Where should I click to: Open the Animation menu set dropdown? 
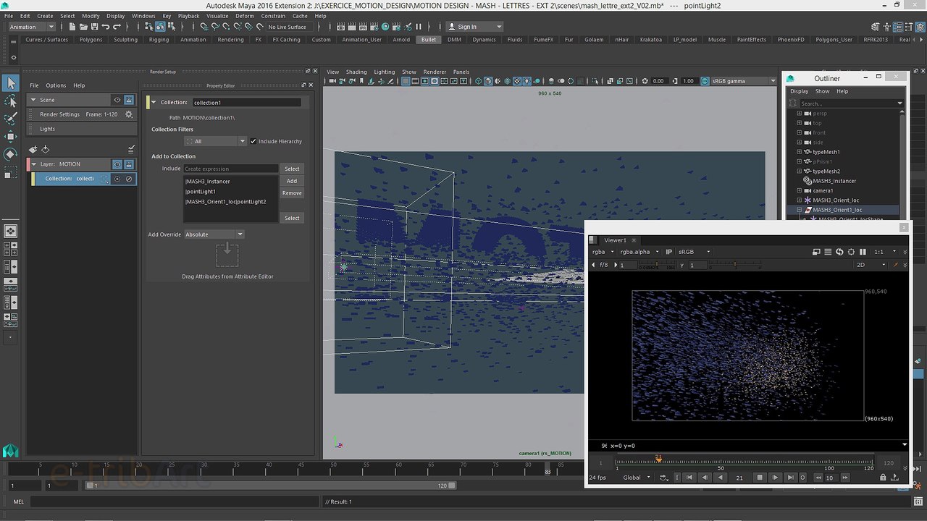click(31, 27)
